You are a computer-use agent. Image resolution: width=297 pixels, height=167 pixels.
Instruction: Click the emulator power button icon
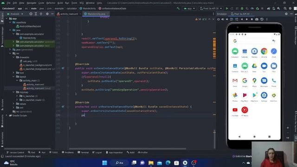[x=219, y=19]
